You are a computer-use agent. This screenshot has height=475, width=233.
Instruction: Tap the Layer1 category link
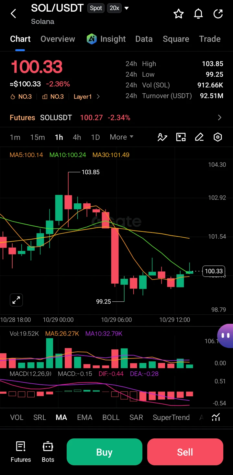83,96
